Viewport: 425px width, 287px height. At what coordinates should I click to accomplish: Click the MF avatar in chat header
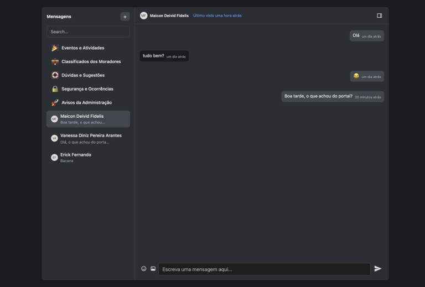tap(144, 15)
